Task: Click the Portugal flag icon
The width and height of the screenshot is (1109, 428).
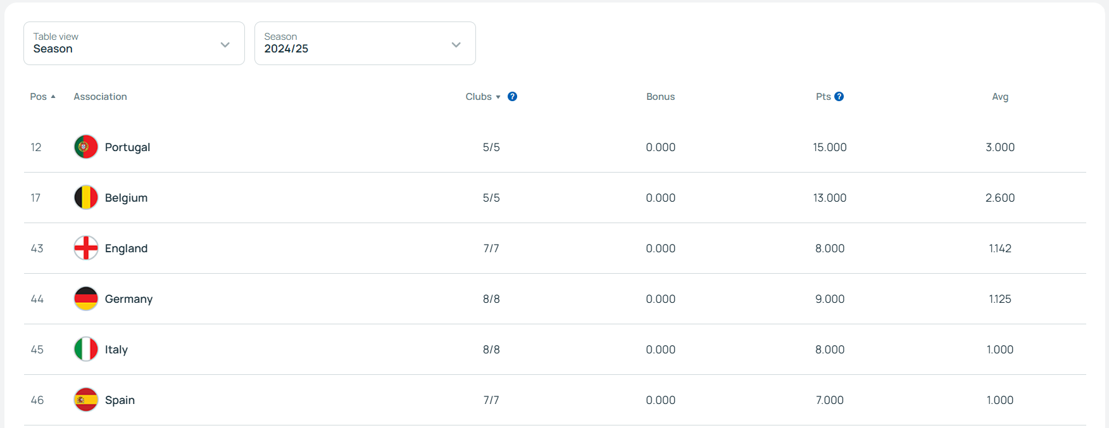Action: pyautogui.click(x=86, y=147)
